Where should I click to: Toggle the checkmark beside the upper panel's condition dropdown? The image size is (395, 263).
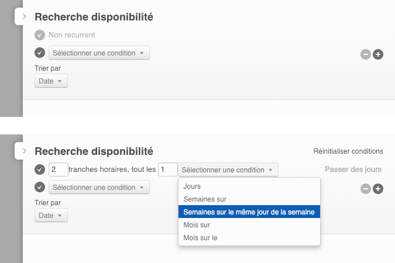click(x=40, y=53)
